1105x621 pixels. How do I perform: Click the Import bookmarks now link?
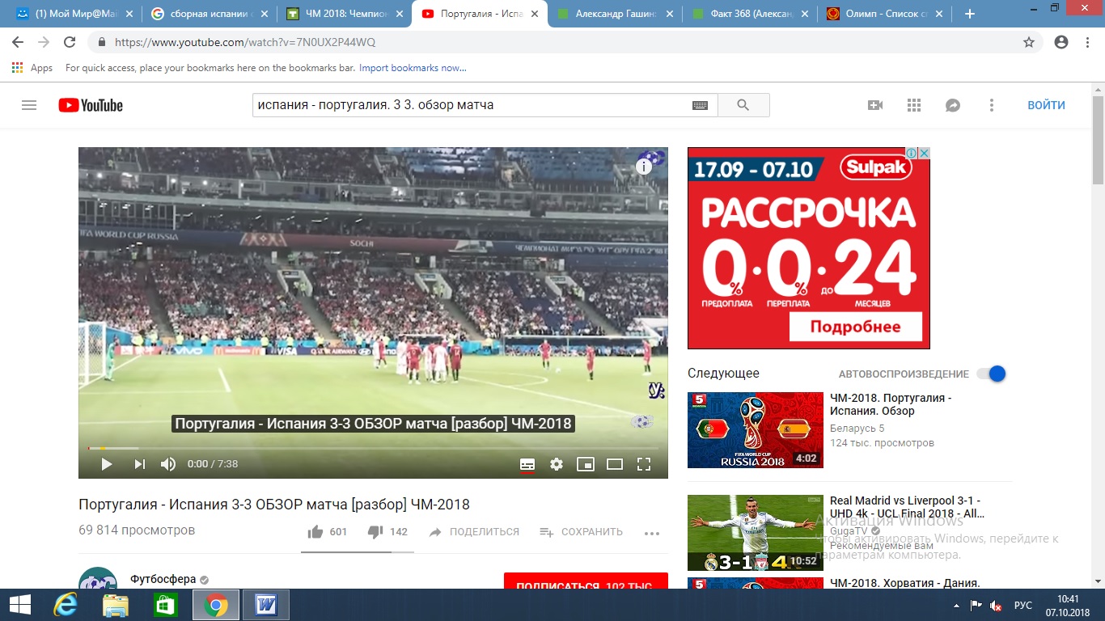pos(413,68)
